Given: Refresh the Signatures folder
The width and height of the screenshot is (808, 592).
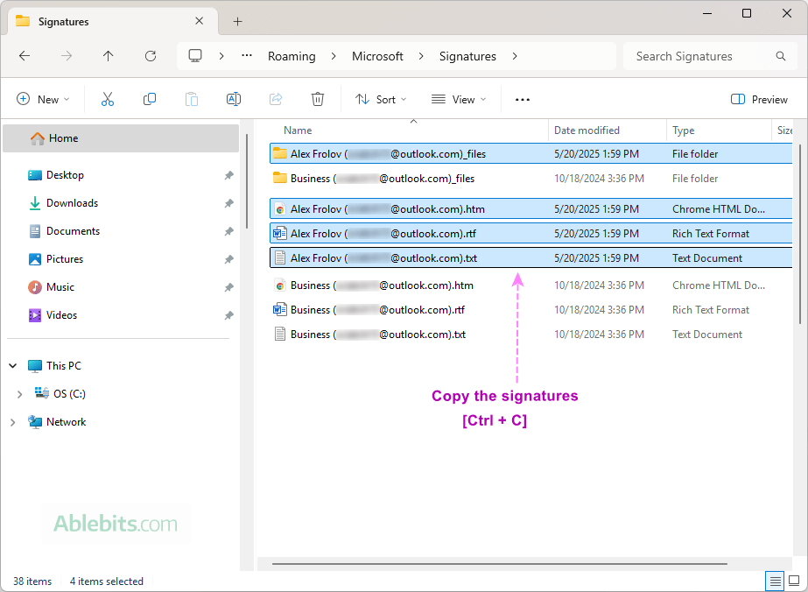Looking at the screenshot, I should [x=151, y=56].
